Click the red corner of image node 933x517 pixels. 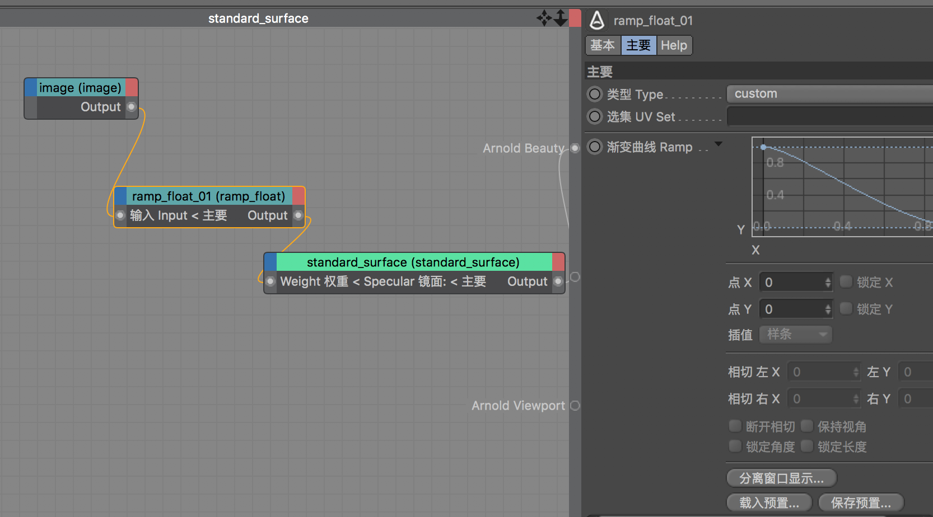(132, 87)
